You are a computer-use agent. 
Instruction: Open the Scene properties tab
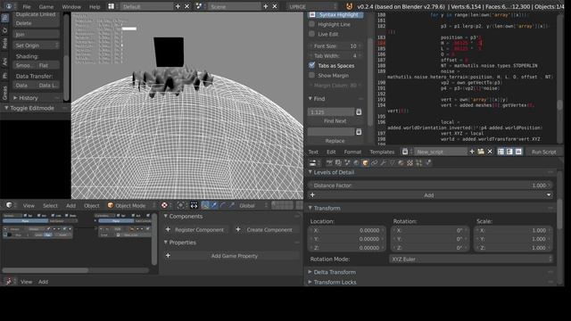(x=347, y=162)
